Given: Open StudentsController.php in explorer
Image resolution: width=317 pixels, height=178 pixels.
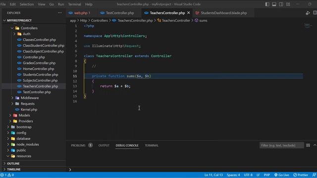Looking at the screenshot, I should coord(41,75).
